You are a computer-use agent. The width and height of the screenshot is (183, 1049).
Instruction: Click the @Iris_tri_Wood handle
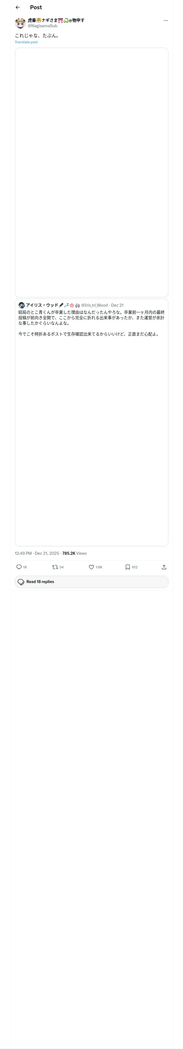point(94,305)
